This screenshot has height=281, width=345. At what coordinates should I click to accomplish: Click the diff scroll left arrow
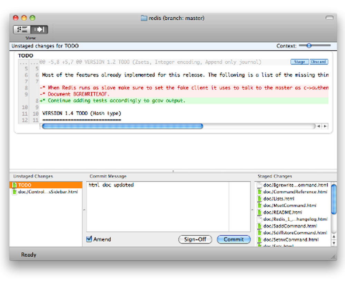pos(318,126)
